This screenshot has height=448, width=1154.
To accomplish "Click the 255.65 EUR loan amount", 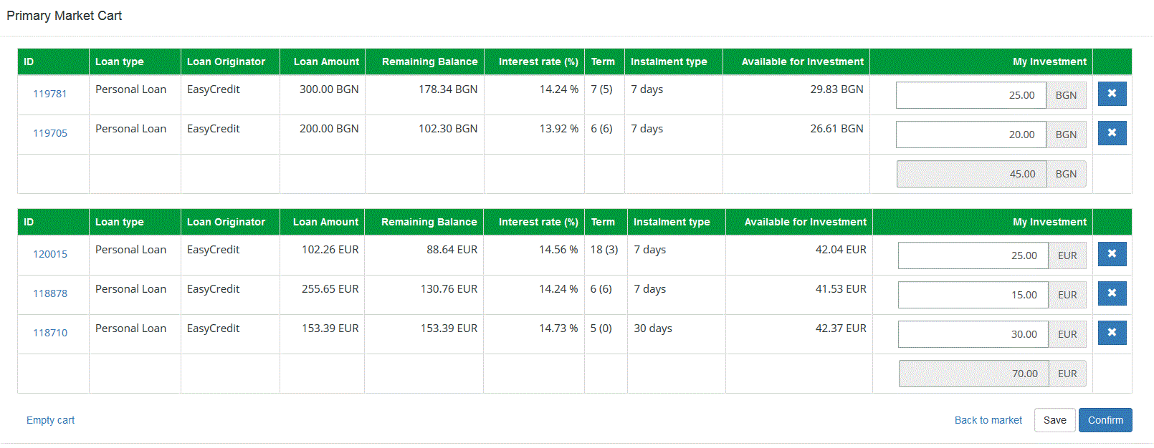I will point(330,289).
